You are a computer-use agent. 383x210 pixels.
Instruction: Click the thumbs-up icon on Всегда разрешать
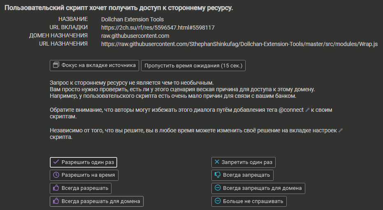pos(56,188)
